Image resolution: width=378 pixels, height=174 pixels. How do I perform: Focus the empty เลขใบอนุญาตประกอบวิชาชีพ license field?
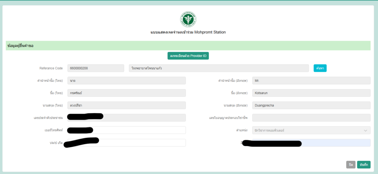tap(311, 118)
